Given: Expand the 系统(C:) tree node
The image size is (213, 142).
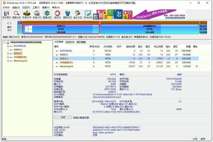Looking at the screenshot, I should [x=8, y=53].
